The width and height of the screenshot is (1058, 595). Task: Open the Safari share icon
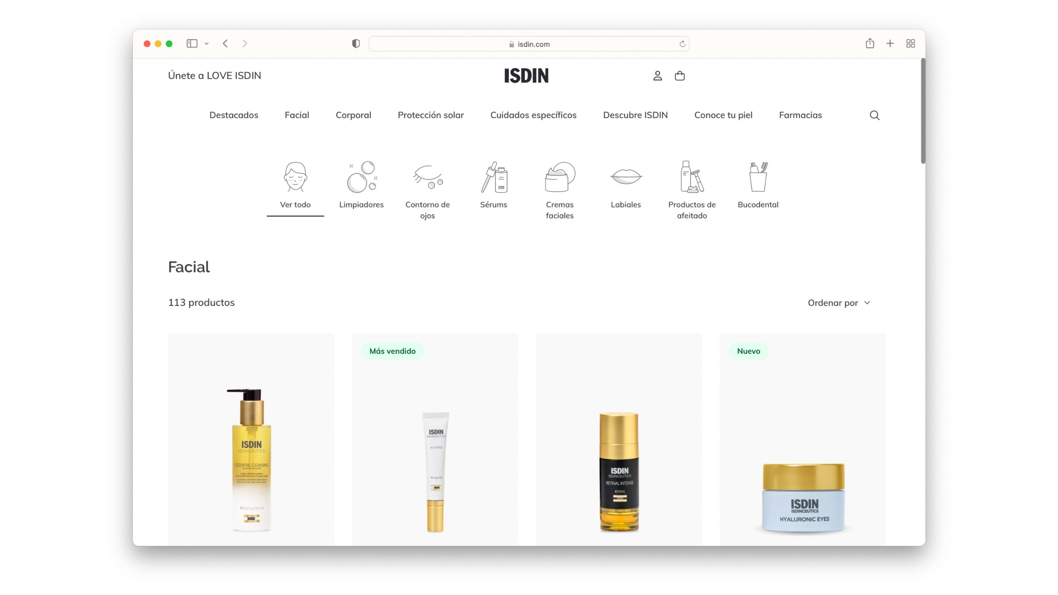[x=870, y=43]
